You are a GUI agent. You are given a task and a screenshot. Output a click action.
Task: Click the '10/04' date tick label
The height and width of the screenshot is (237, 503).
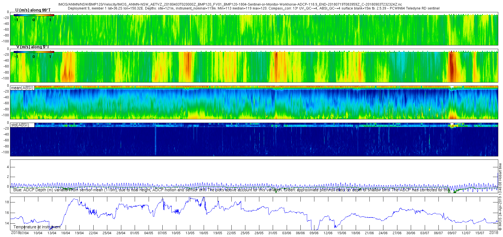(x=38, y=233)
